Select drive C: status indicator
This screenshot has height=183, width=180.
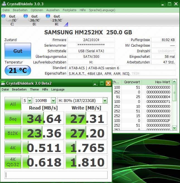click(x=10, y=20)
